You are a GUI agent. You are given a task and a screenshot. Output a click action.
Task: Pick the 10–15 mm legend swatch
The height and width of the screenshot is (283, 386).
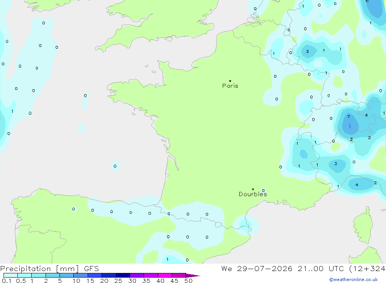(x=81, y=275)
